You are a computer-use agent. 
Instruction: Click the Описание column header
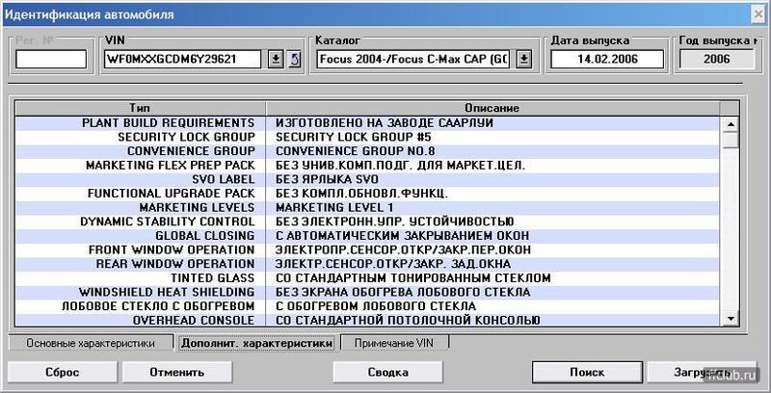pyautogui.click(x=492, y=108)
